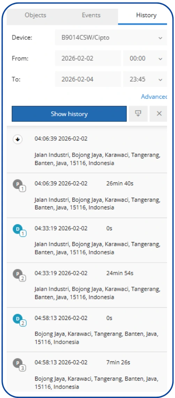Image resolution: width=175 pixels, height=398 pixels.
Task: Click the down-arrow route start icon
Action: 17,139
